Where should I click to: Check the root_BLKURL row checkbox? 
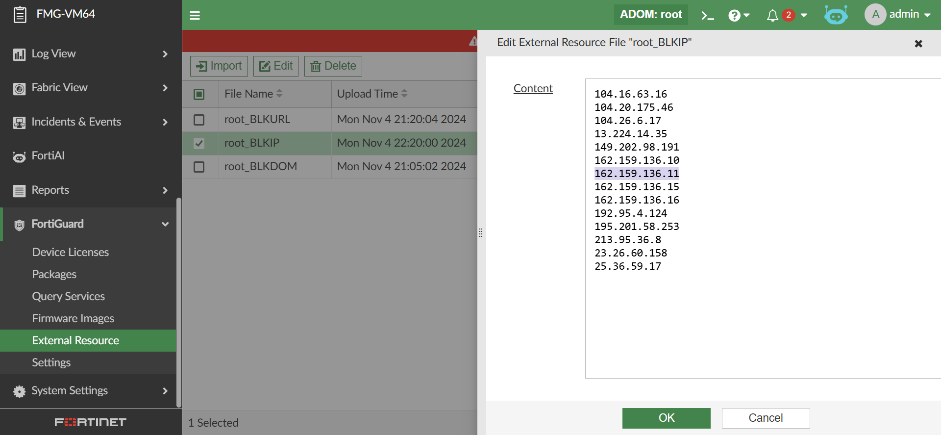click(199, 120)
